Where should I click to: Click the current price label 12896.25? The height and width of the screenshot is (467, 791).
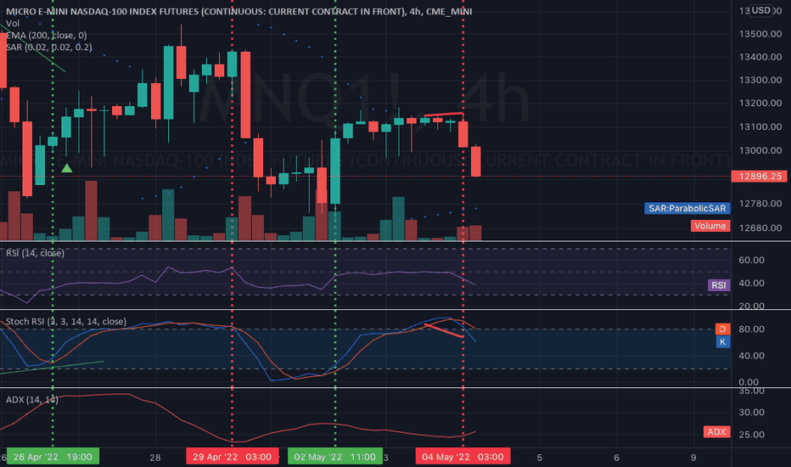pyautogui.click(x=760, y=177)
